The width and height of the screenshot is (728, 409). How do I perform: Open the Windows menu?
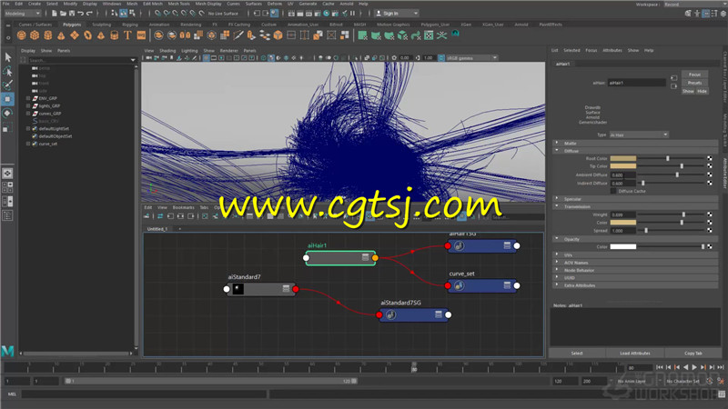point(111,4)
